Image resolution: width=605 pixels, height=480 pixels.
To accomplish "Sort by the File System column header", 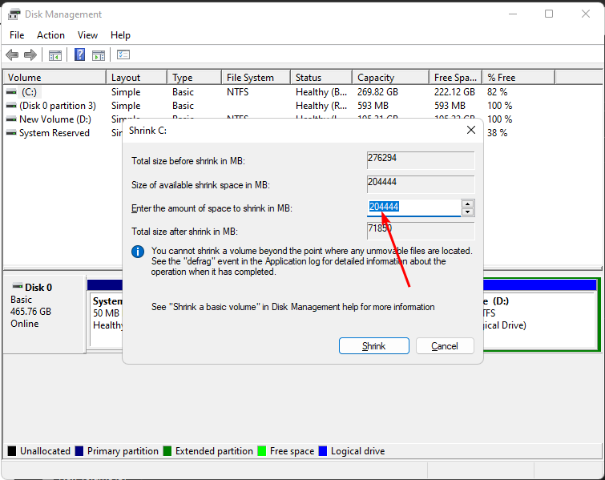I will [x=256, y=78].
